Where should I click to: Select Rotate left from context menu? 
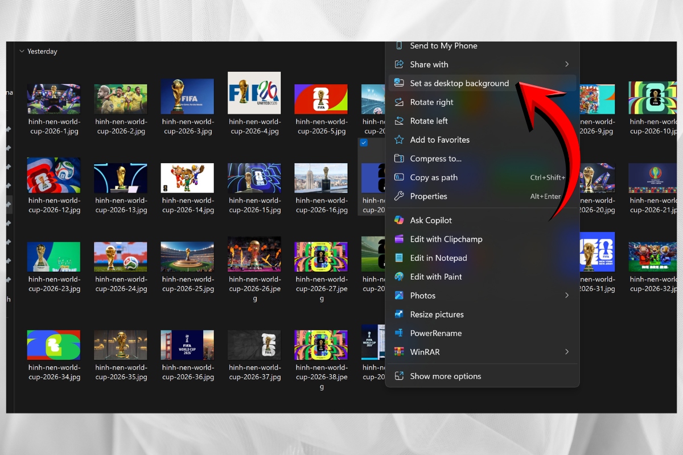pos(429,121)
